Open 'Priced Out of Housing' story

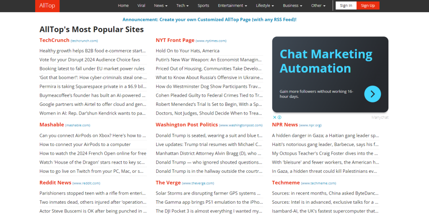[x=209, y=69]
